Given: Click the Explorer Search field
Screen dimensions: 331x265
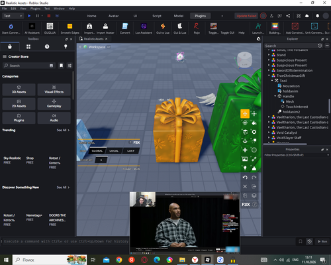Looking at the screenshot, I should 291,46.
